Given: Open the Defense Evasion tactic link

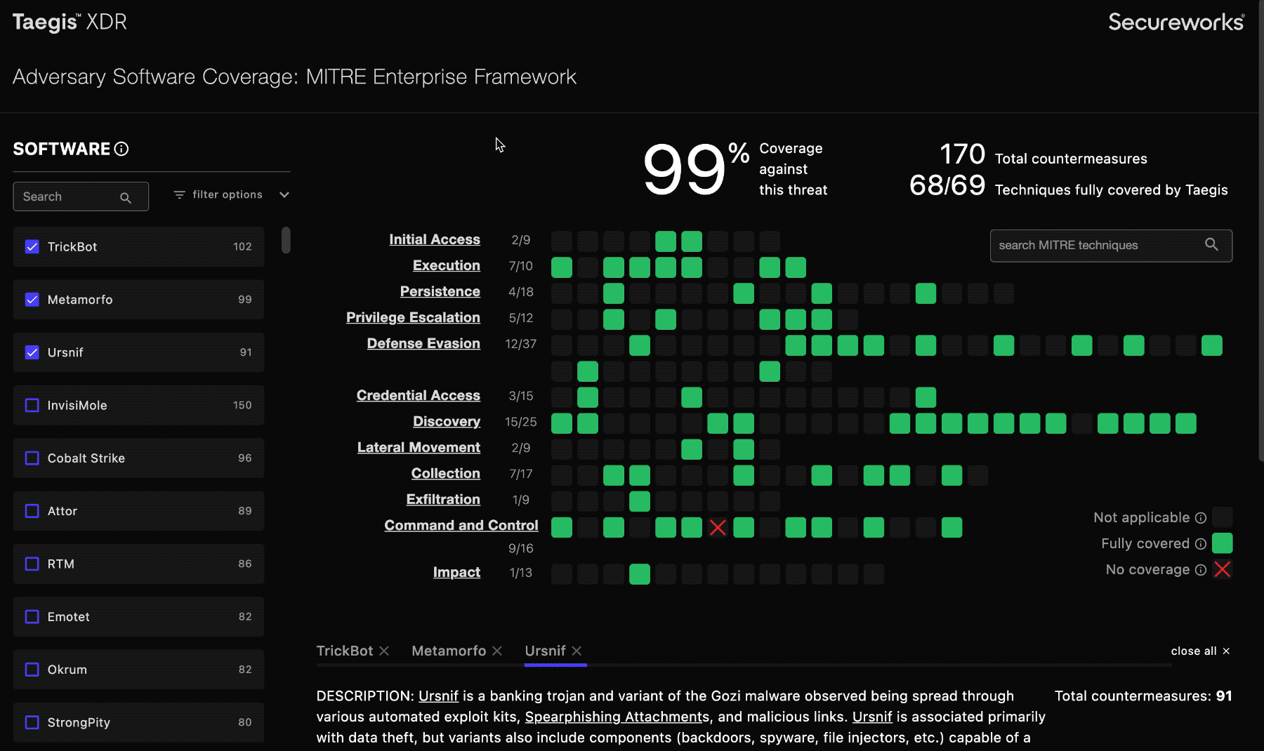Looking at the screenshot, I should (x=423, y=343).
